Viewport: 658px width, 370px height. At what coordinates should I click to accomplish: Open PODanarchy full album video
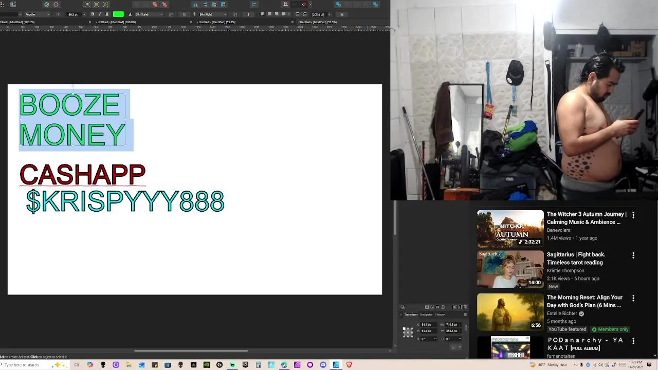586,344
